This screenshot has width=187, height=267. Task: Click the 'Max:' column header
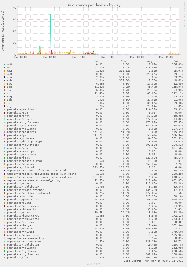pos(177,61)
